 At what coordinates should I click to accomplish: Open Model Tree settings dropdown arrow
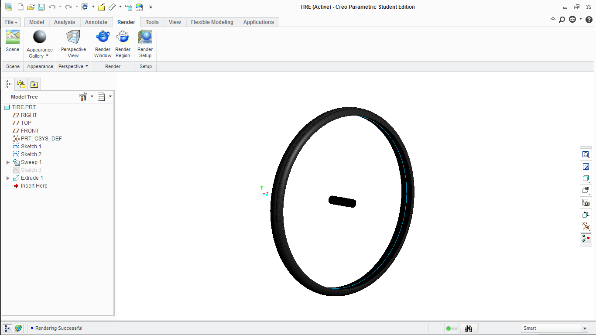(92, 97)
